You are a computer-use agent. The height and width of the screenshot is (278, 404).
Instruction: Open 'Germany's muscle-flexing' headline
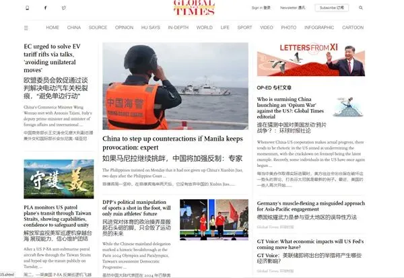pyautogui.click(x=311, y=206)
